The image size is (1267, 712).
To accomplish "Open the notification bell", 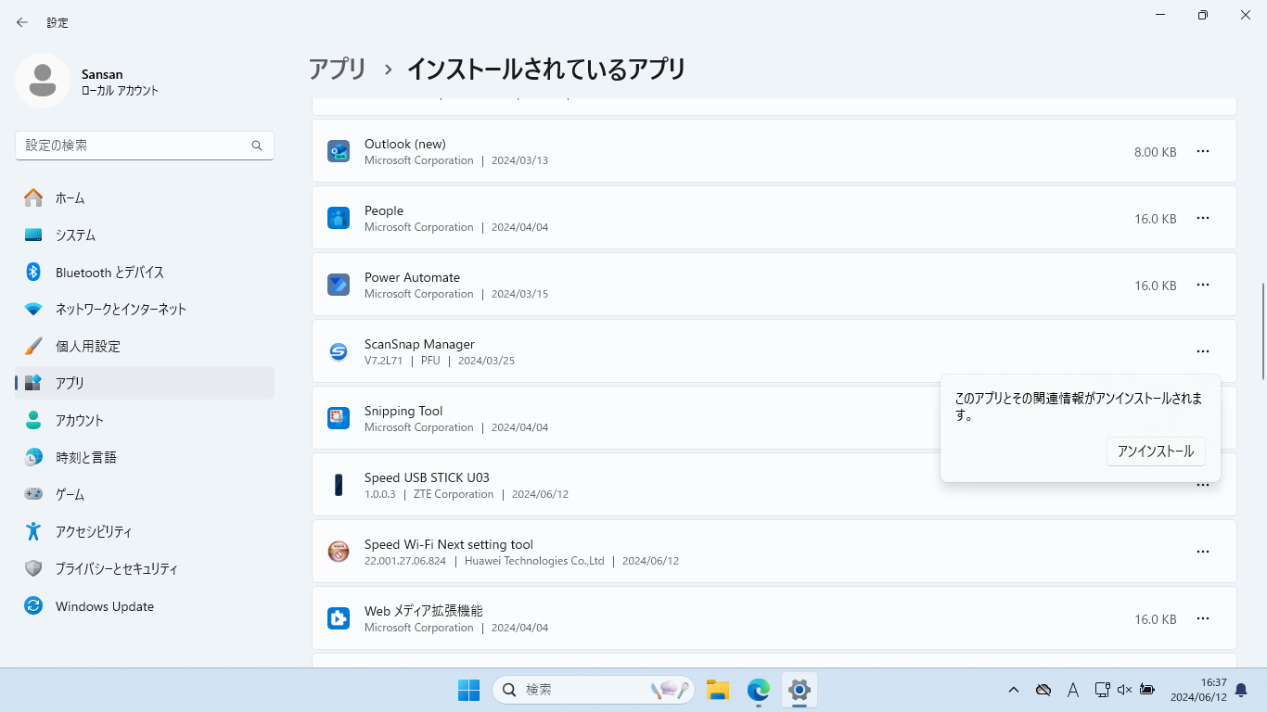I will pos(1241,691).
